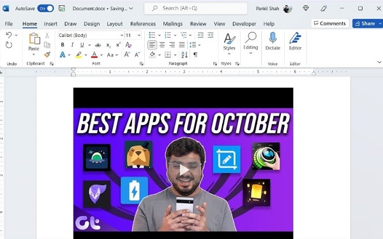Collapse the ribbon with the chevron
383x239 pixels.
click(379, 62)
